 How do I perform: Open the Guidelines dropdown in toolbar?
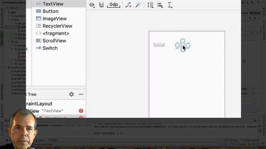click(170, 5)
